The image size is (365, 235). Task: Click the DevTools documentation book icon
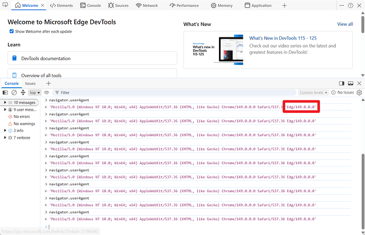click(14, 58)
